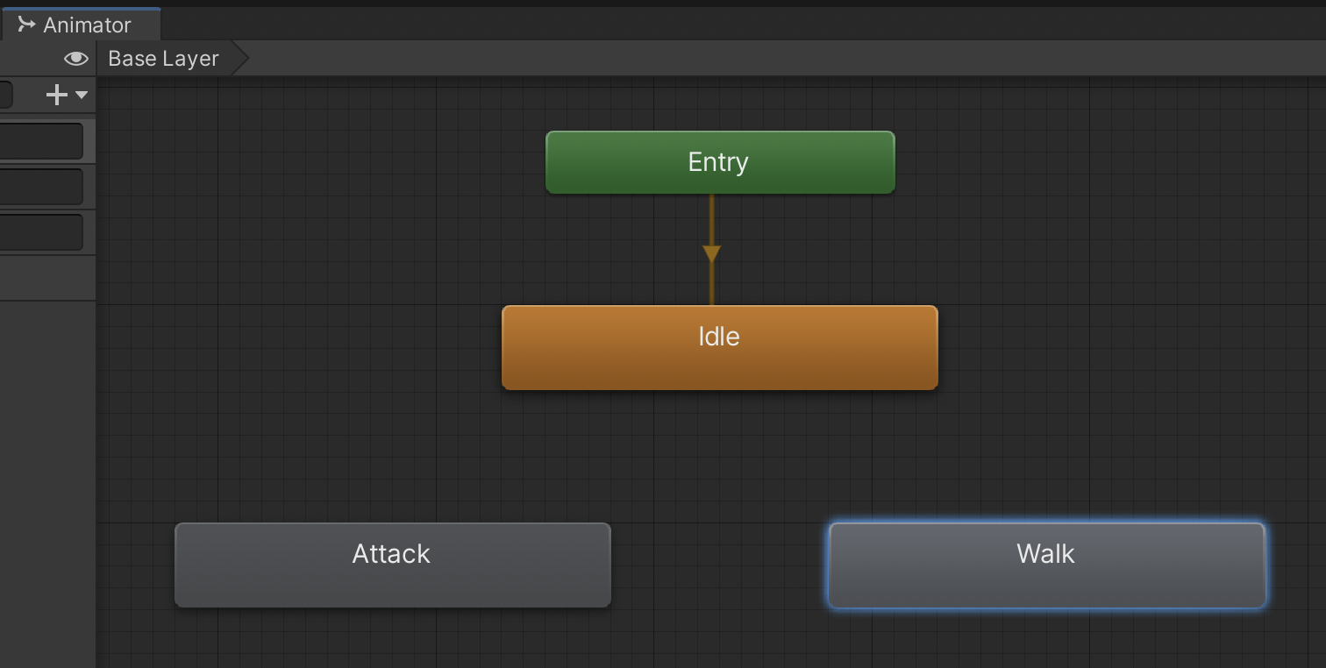1326x668 pixels.
Task: Click the first parameter's value field
Action: coord(41,141)
